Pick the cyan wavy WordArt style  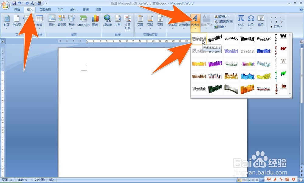[247, 76]
